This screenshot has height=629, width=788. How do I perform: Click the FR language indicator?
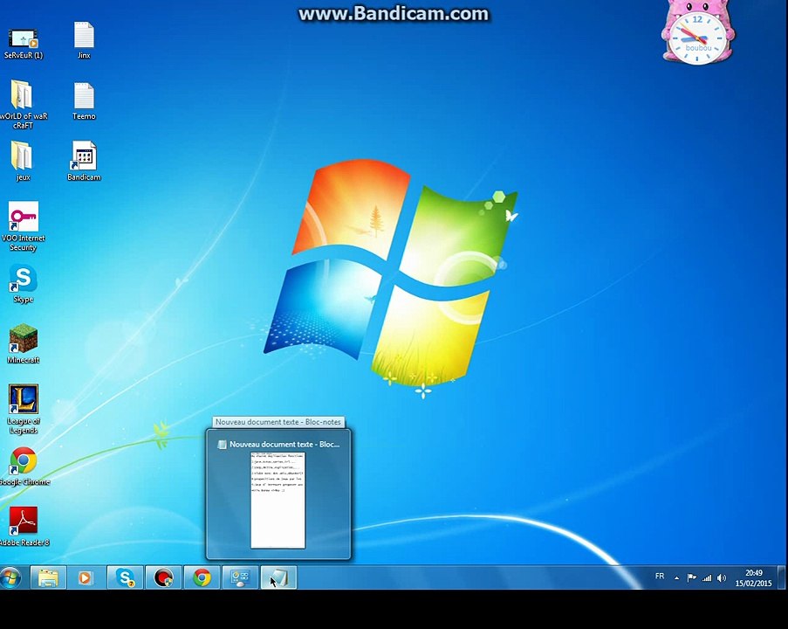(660, 577)
